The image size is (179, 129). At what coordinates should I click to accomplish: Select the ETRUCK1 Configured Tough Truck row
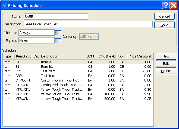77,85
